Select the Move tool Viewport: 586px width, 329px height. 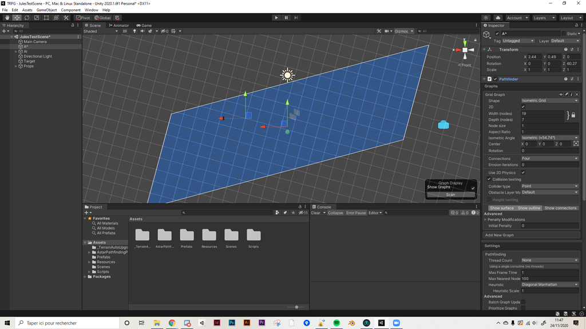pos(17,18)
